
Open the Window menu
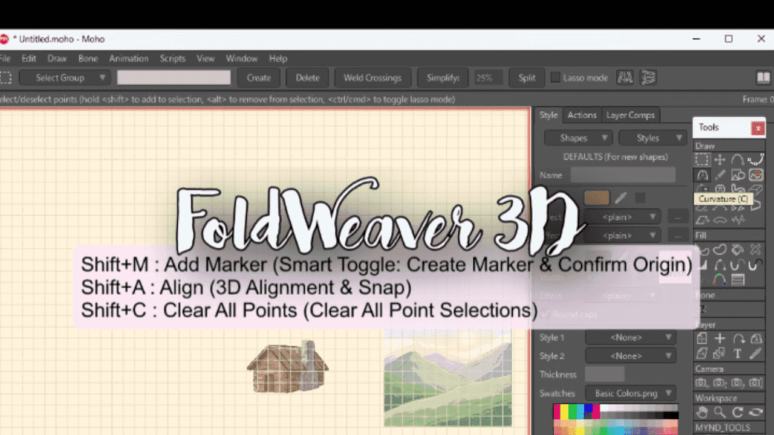[242, 59]
